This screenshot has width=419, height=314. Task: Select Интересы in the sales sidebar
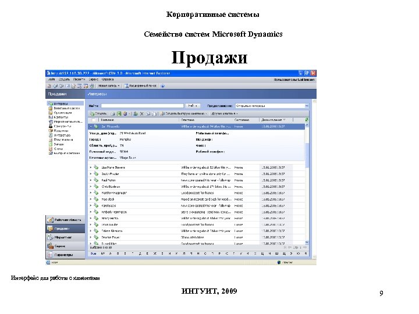(66, 104)
